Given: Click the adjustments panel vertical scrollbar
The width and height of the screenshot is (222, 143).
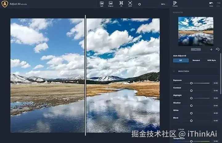Looking at the screenshot, I should [220, 74].
